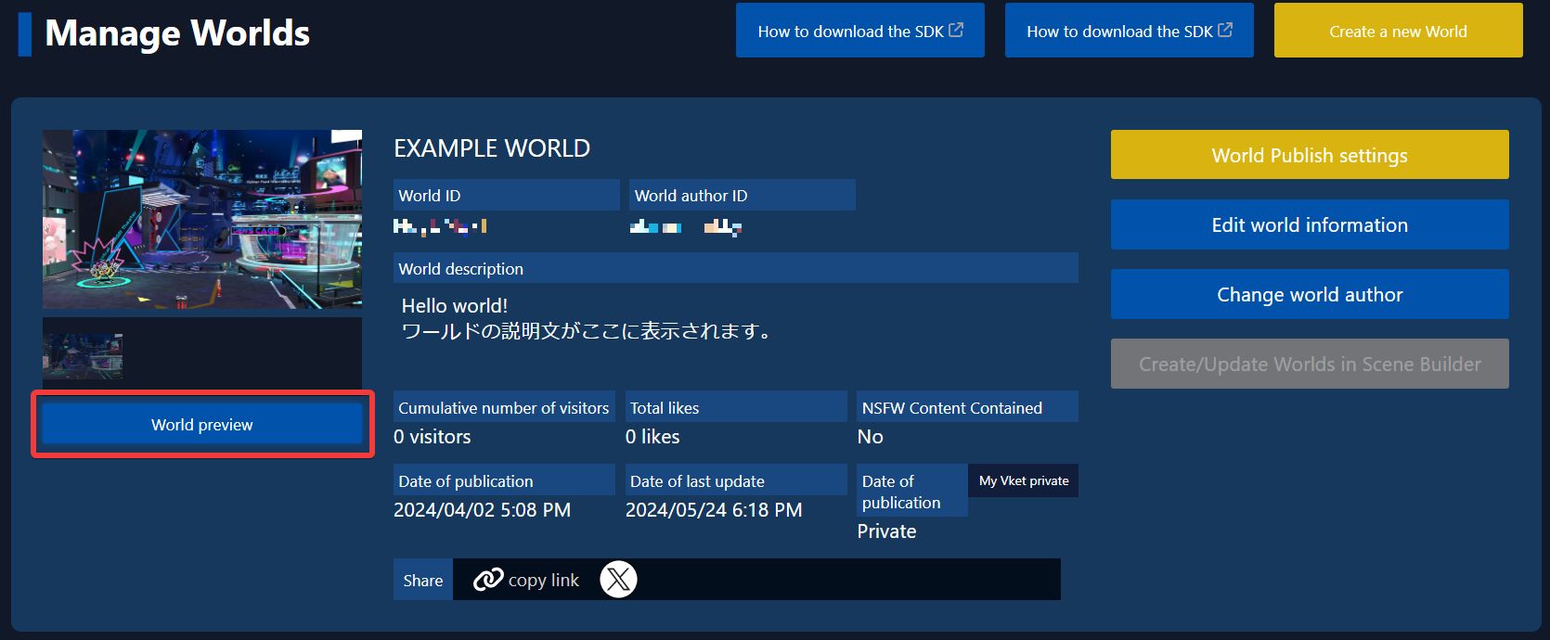1550x640 pixels.
Task: Click the '2024/05/24 6:18 PM' date
Action: click(x=714, y=510)
